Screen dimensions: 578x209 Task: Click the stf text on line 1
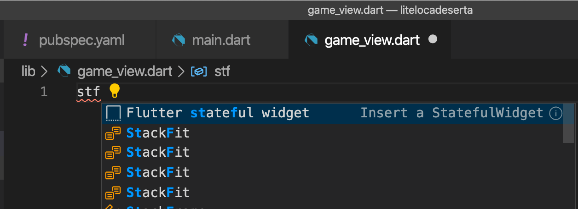[88, 92]
